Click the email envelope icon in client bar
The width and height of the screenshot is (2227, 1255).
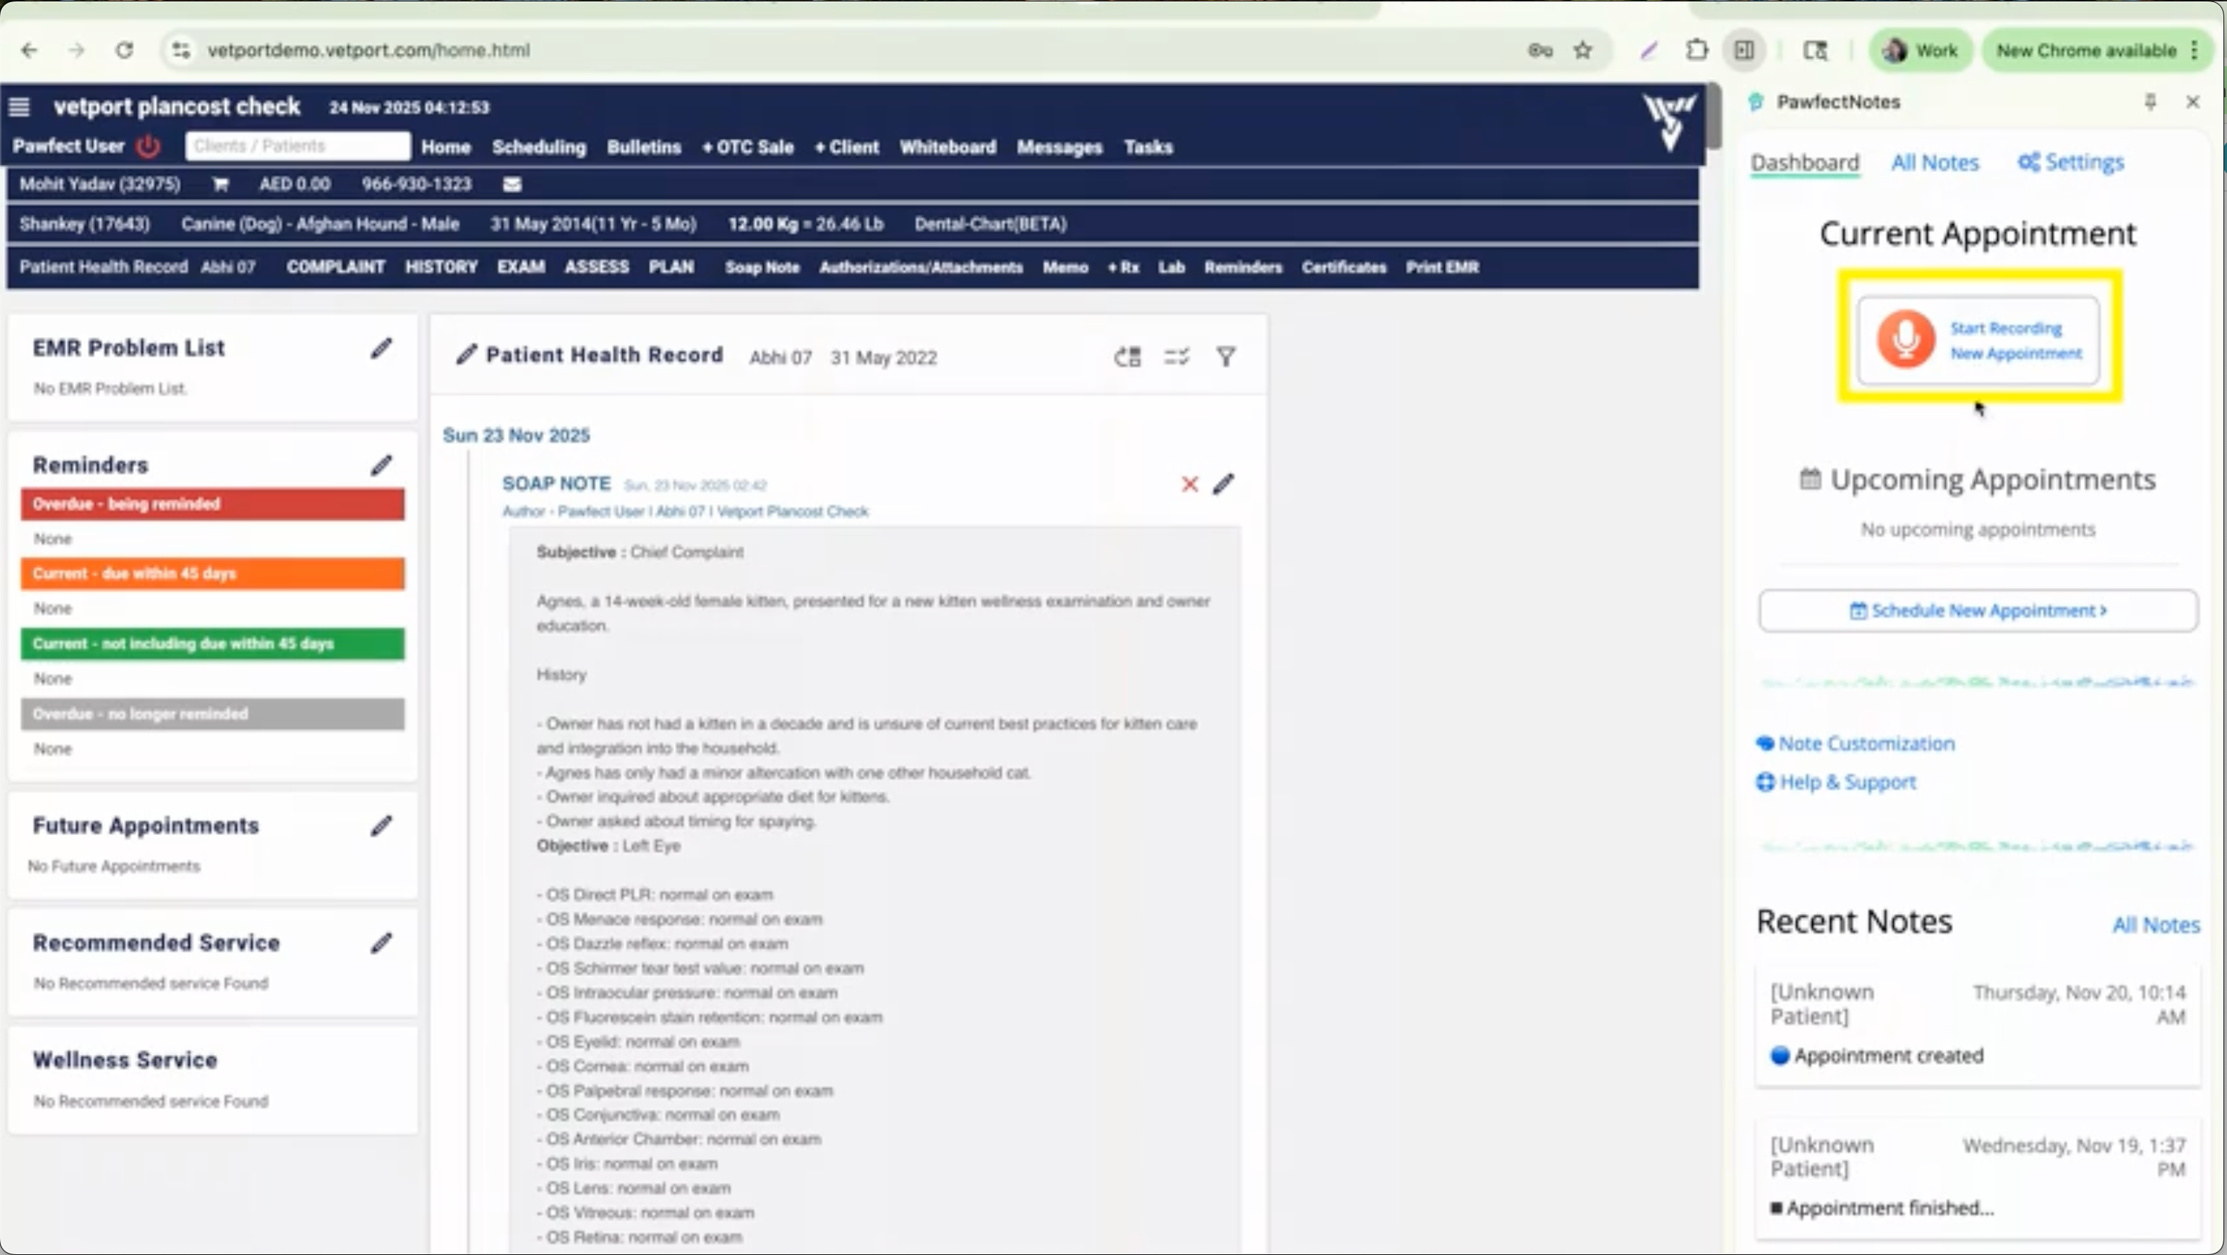(x=511, y=184)
